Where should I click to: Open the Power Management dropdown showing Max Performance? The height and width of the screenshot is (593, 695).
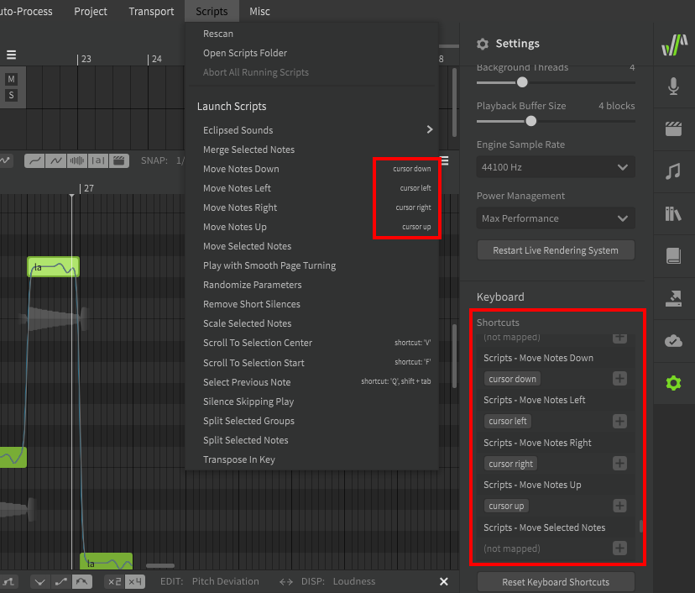[555, 218]
